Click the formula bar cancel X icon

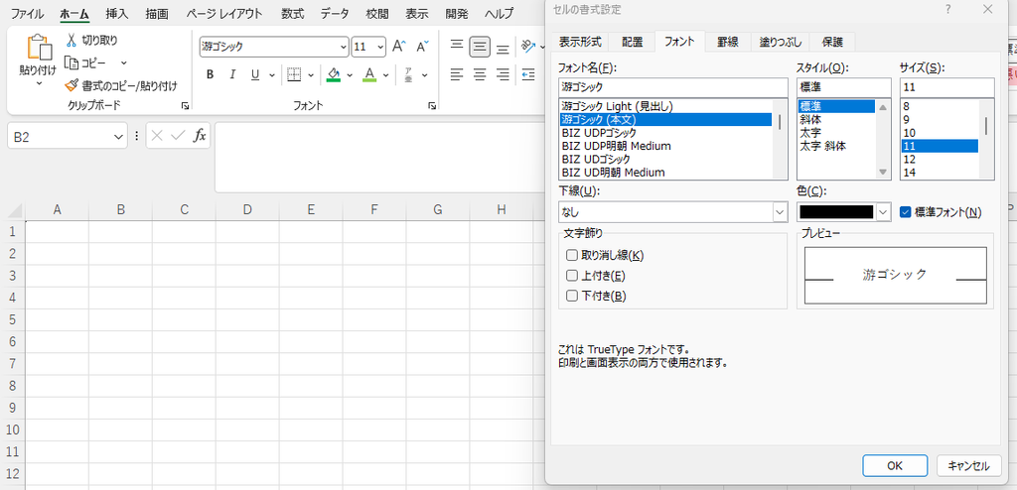[x=156, y=136]
